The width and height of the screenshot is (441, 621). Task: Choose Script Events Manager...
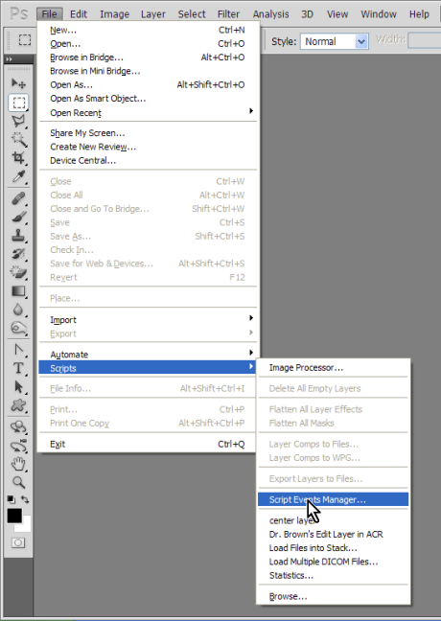[x=334, y=500]
